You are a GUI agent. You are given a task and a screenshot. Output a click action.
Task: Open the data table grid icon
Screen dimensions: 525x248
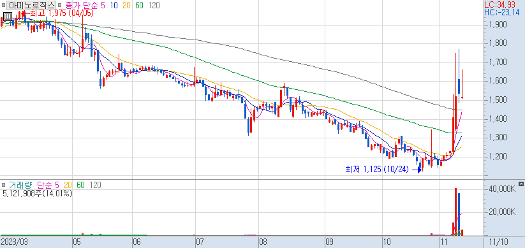pyautogui.click(x=8, y=17)
